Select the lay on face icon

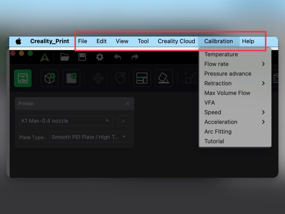coord(164,78)
